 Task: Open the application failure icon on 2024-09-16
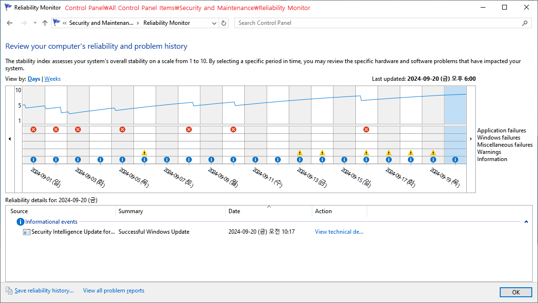(x=366, y=130)
